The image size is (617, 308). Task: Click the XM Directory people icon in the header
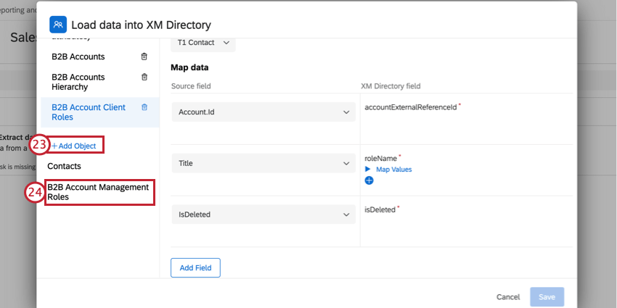58,25
